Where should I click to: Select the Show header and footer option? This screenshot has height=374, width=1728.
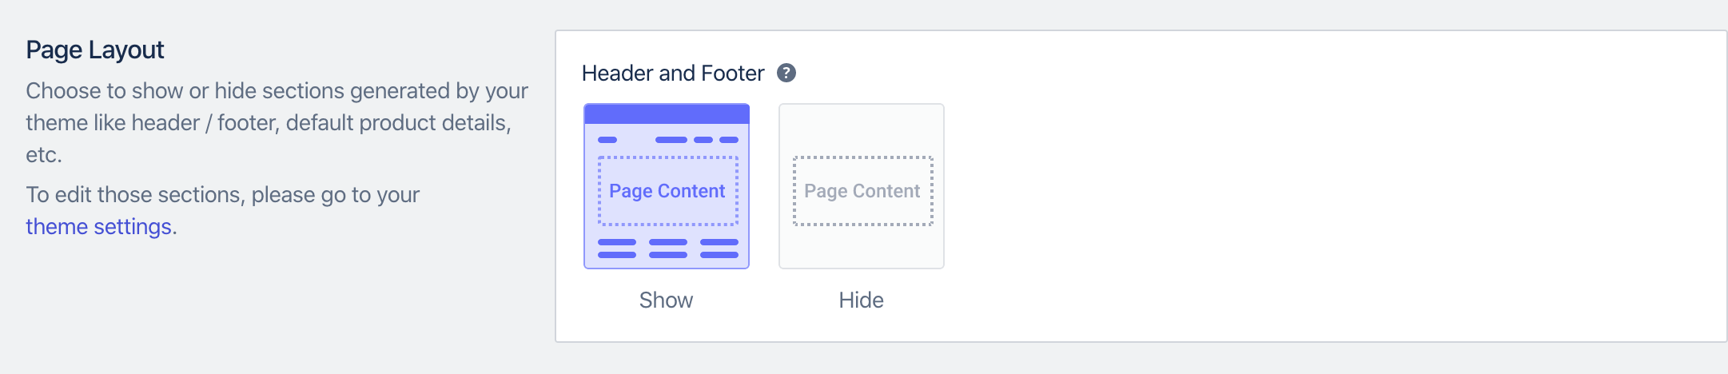click(x=667, y=186)
